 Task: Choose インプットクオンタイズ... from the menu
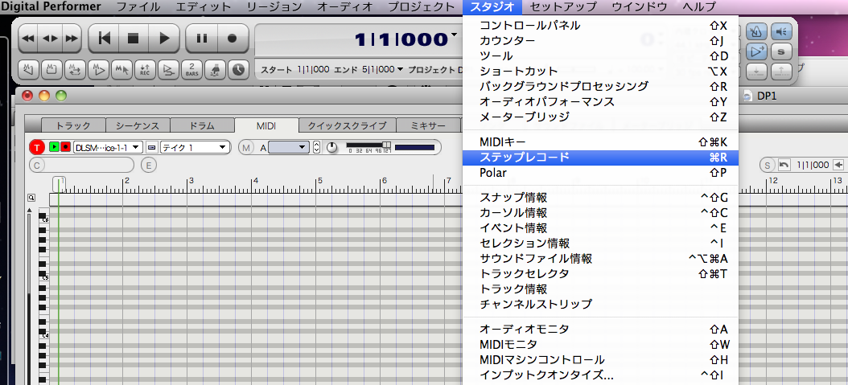pyautogui.click(x=600, y=375)
